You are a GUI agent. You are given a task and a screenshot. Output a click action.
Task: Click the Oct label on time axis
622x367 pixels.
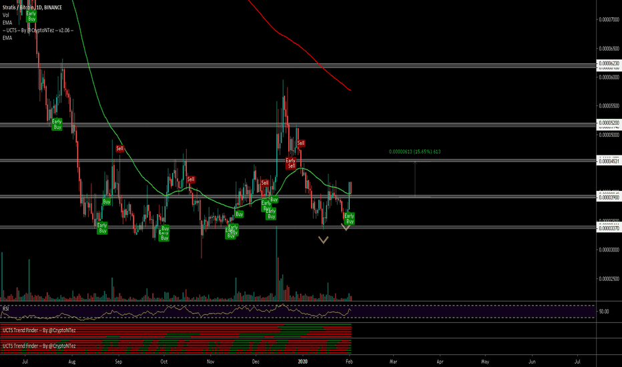point(164,362)
